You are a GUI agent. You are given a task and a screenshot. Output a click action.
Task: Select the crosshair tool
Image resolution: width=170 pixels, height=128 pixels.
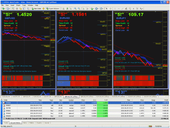tap(110, 8)
